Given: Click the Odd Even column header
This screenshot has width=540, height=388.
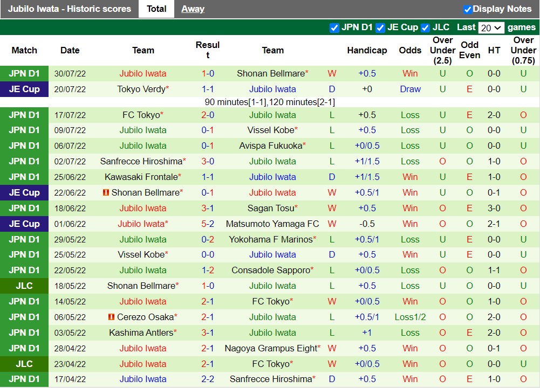Looking at the screenshot, I should point(469,50).
